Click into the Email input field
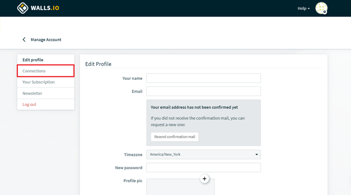The image size is (351, 195). (204, 91)
